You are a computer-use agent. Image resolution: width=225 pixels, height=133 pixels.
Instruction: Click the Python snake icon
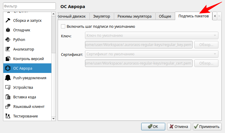coord(8,39)
